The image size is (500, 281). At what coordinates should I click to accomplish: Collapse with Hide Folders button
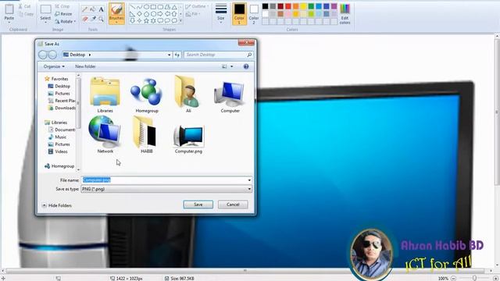(57, 205)
